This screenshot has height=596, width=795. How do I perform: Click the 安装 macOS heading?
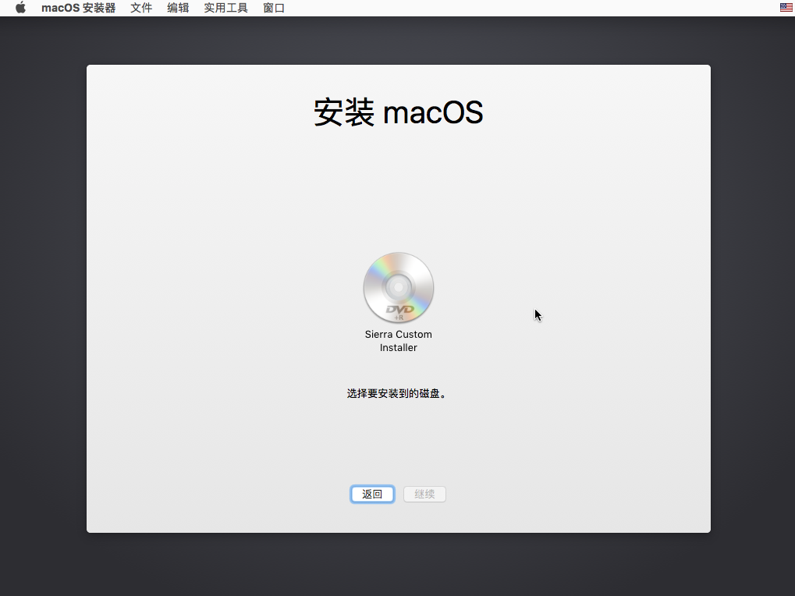click(399, 112)
